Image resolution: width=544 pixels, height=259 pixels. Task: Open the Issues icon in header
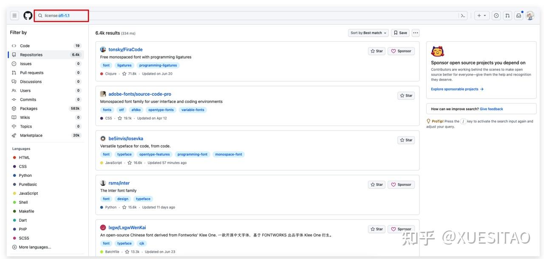coord(496,16)
